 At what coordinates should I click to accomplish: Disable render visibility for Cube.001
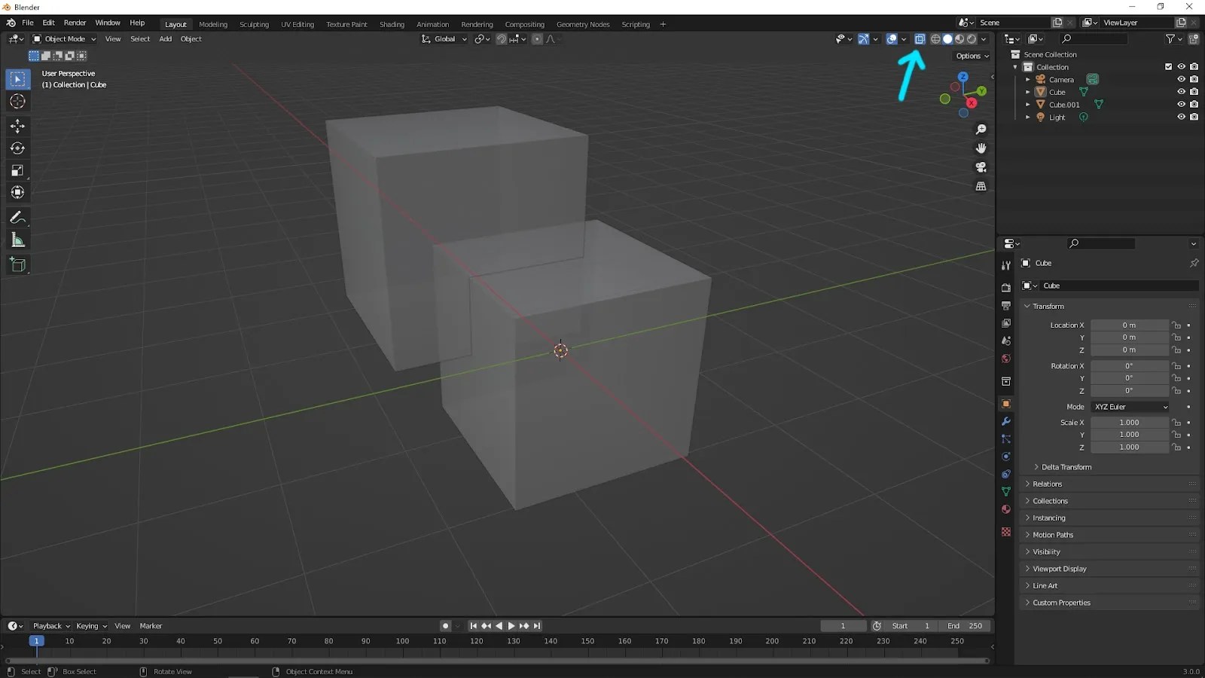[x=1194, y=104]
